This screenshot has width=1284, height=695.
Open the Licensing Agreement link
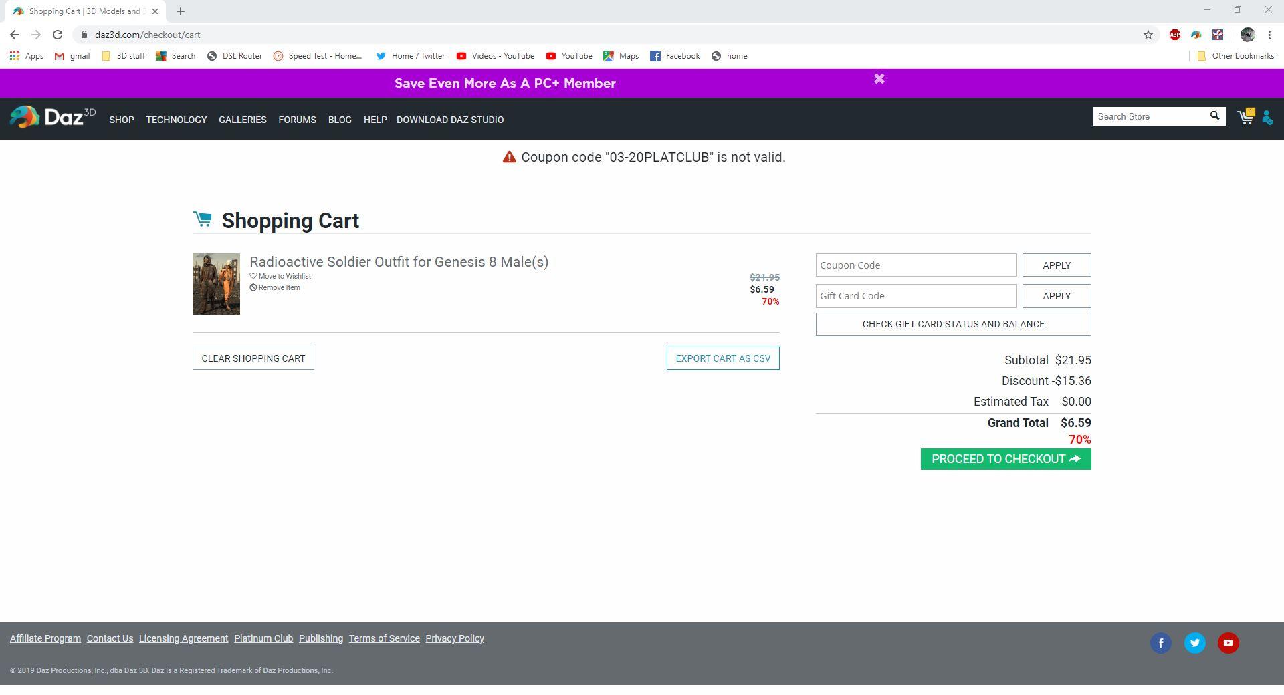tap(184, 638)
